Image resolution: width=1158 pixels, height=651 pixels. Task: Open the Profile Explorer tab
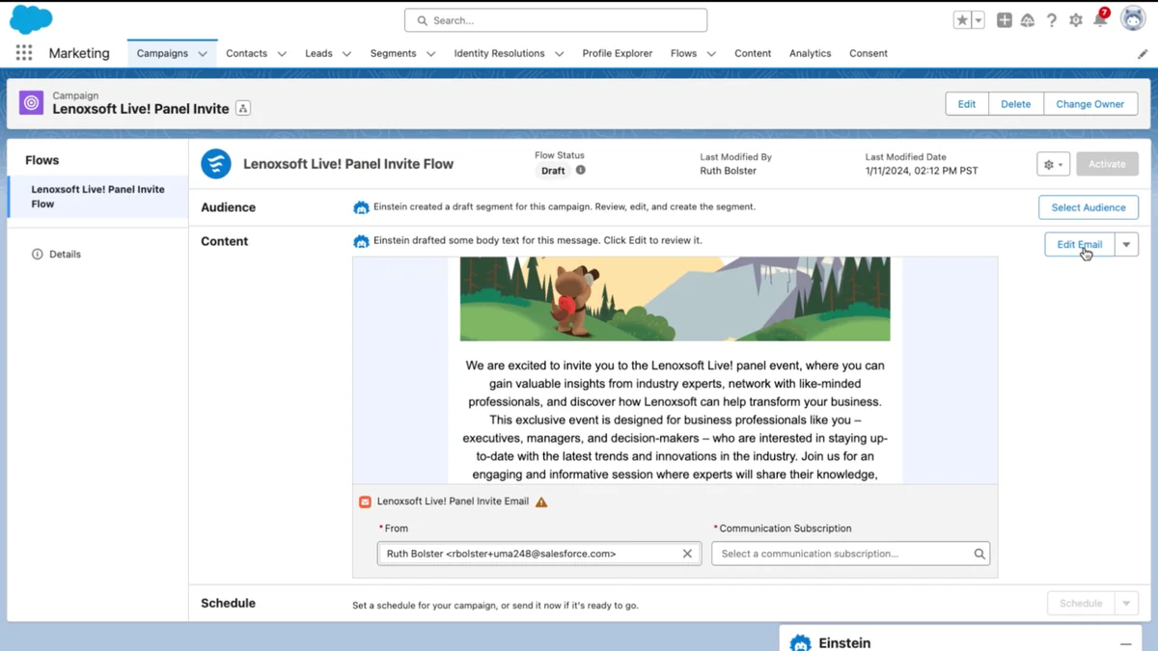pyautogui.click(x=618, y=54)
